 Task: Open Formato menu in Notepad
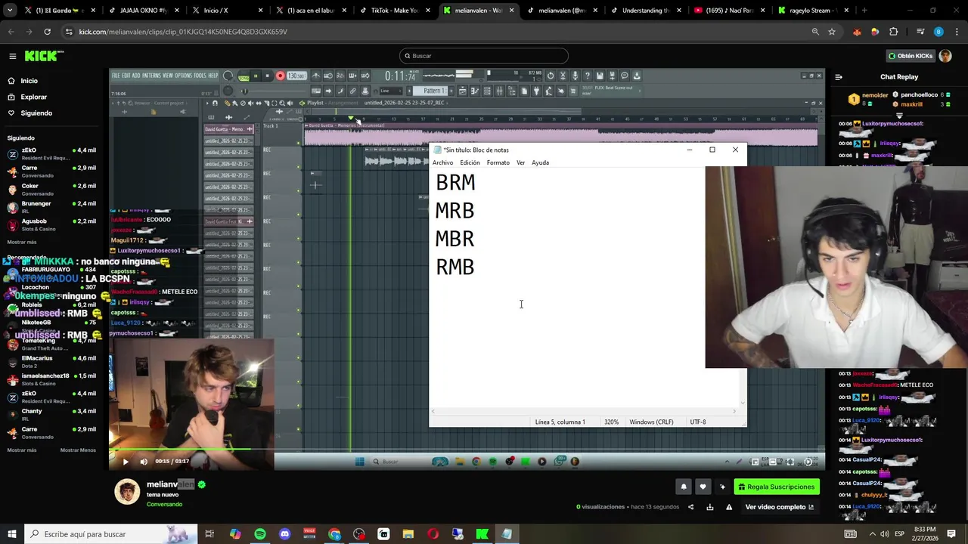click(498, 162)
